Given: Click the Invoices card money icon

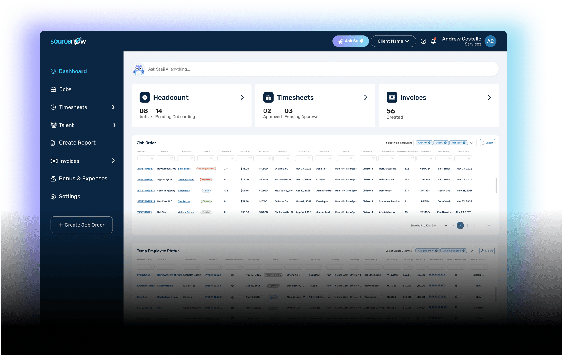Looking at the screenshot, I should [x=392, y=97].
